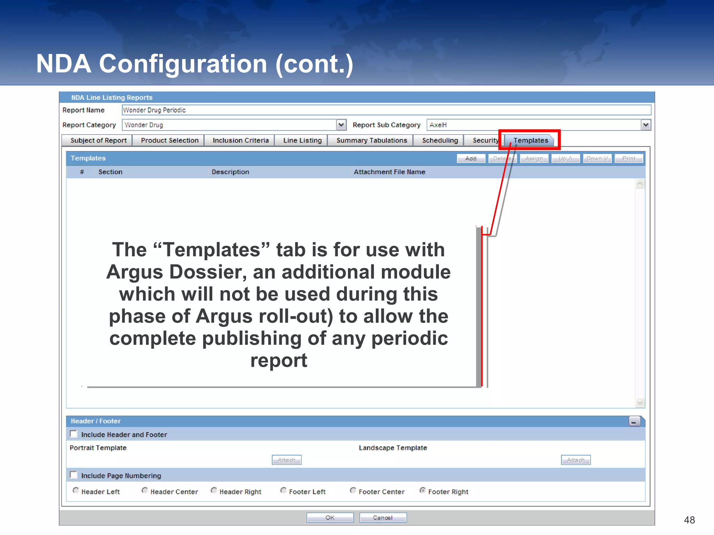The image size is (714, 535).
Task: Select Header Center radio button
Action: pyautogui.click(x=145, y=490)
